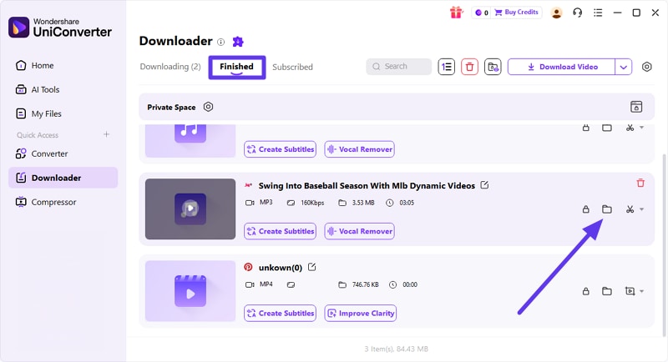This screenshot has width=668, height=362.
Task: Open file location of Swing Into Baseball
Action: tap(607, 209)
